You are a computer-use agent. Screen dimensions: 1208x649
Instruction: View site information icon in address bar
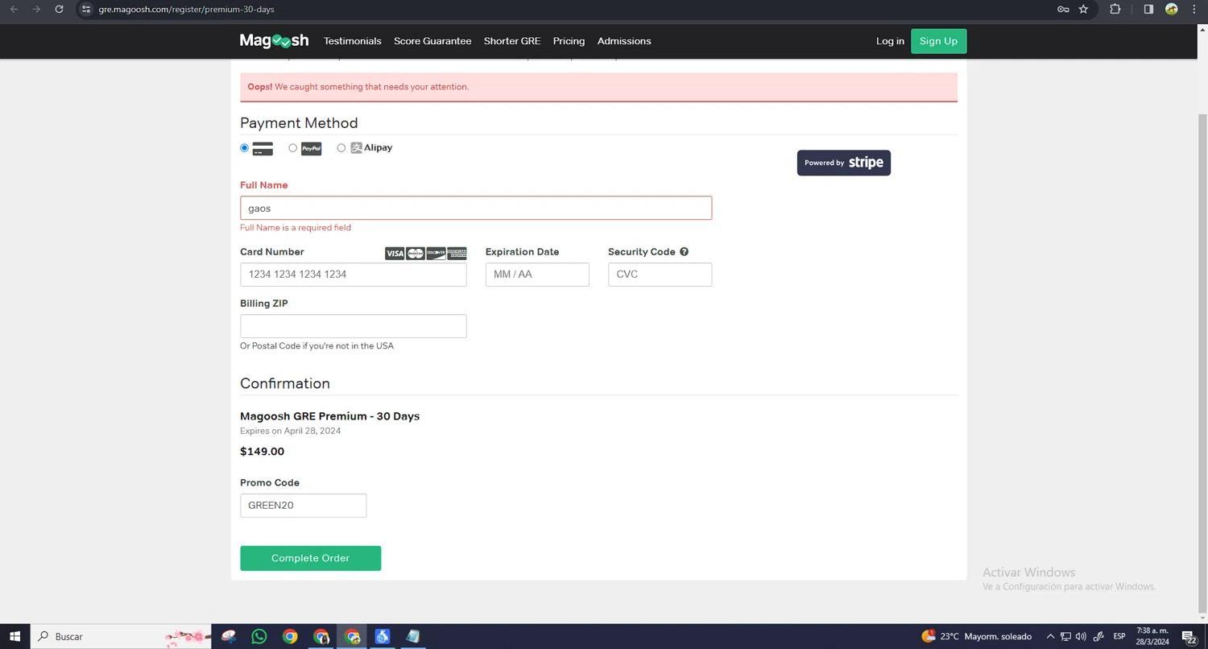pos(86,9)
